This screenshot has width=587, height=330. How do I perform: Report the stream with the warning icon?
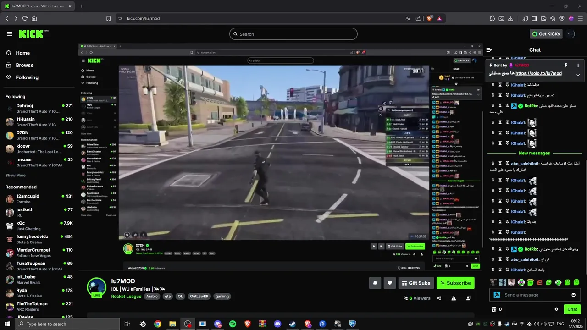[454, 298]
